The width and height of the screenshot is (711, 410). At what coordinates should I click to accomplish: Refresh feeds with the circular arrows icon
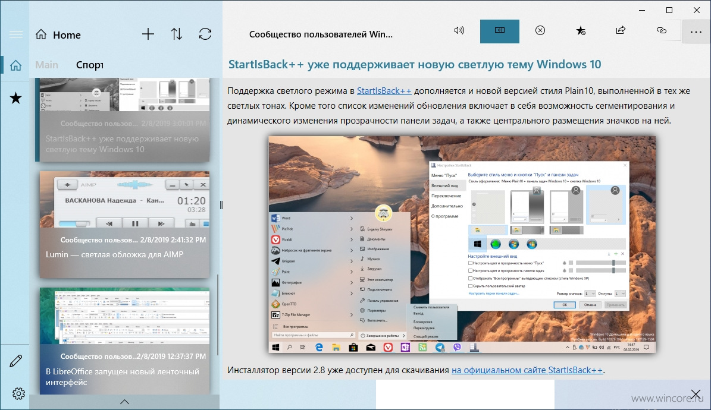coord(205,34)
